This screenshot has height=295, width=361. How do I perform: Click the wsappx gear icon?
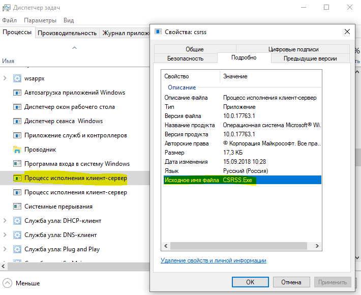coord(17,78)
